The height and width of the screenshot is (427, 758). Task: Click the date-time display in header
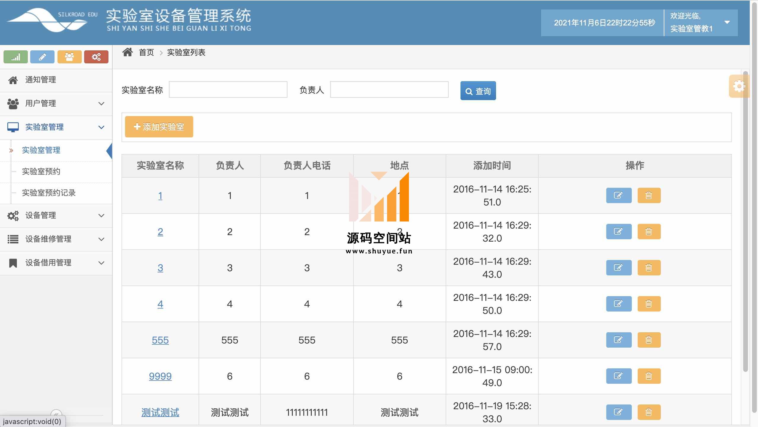605,23
